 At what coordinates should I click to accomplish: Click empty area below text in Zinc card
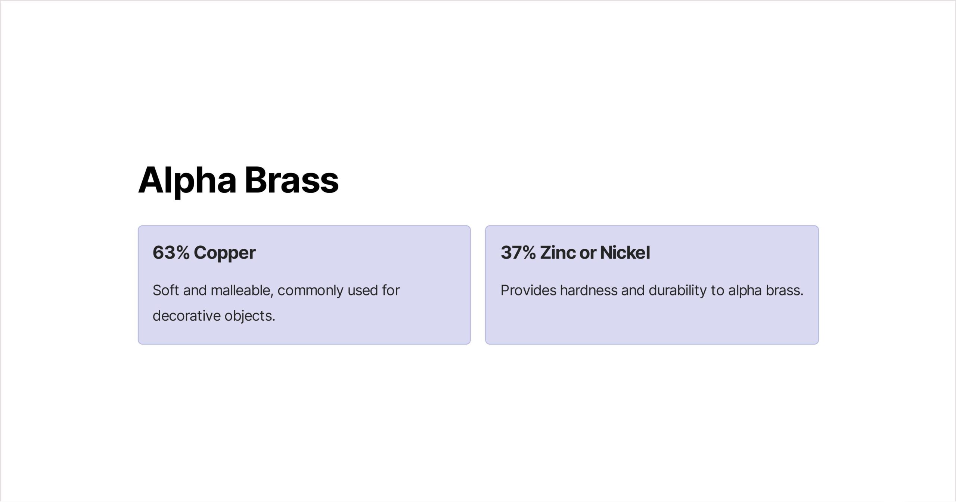[652, 323]
